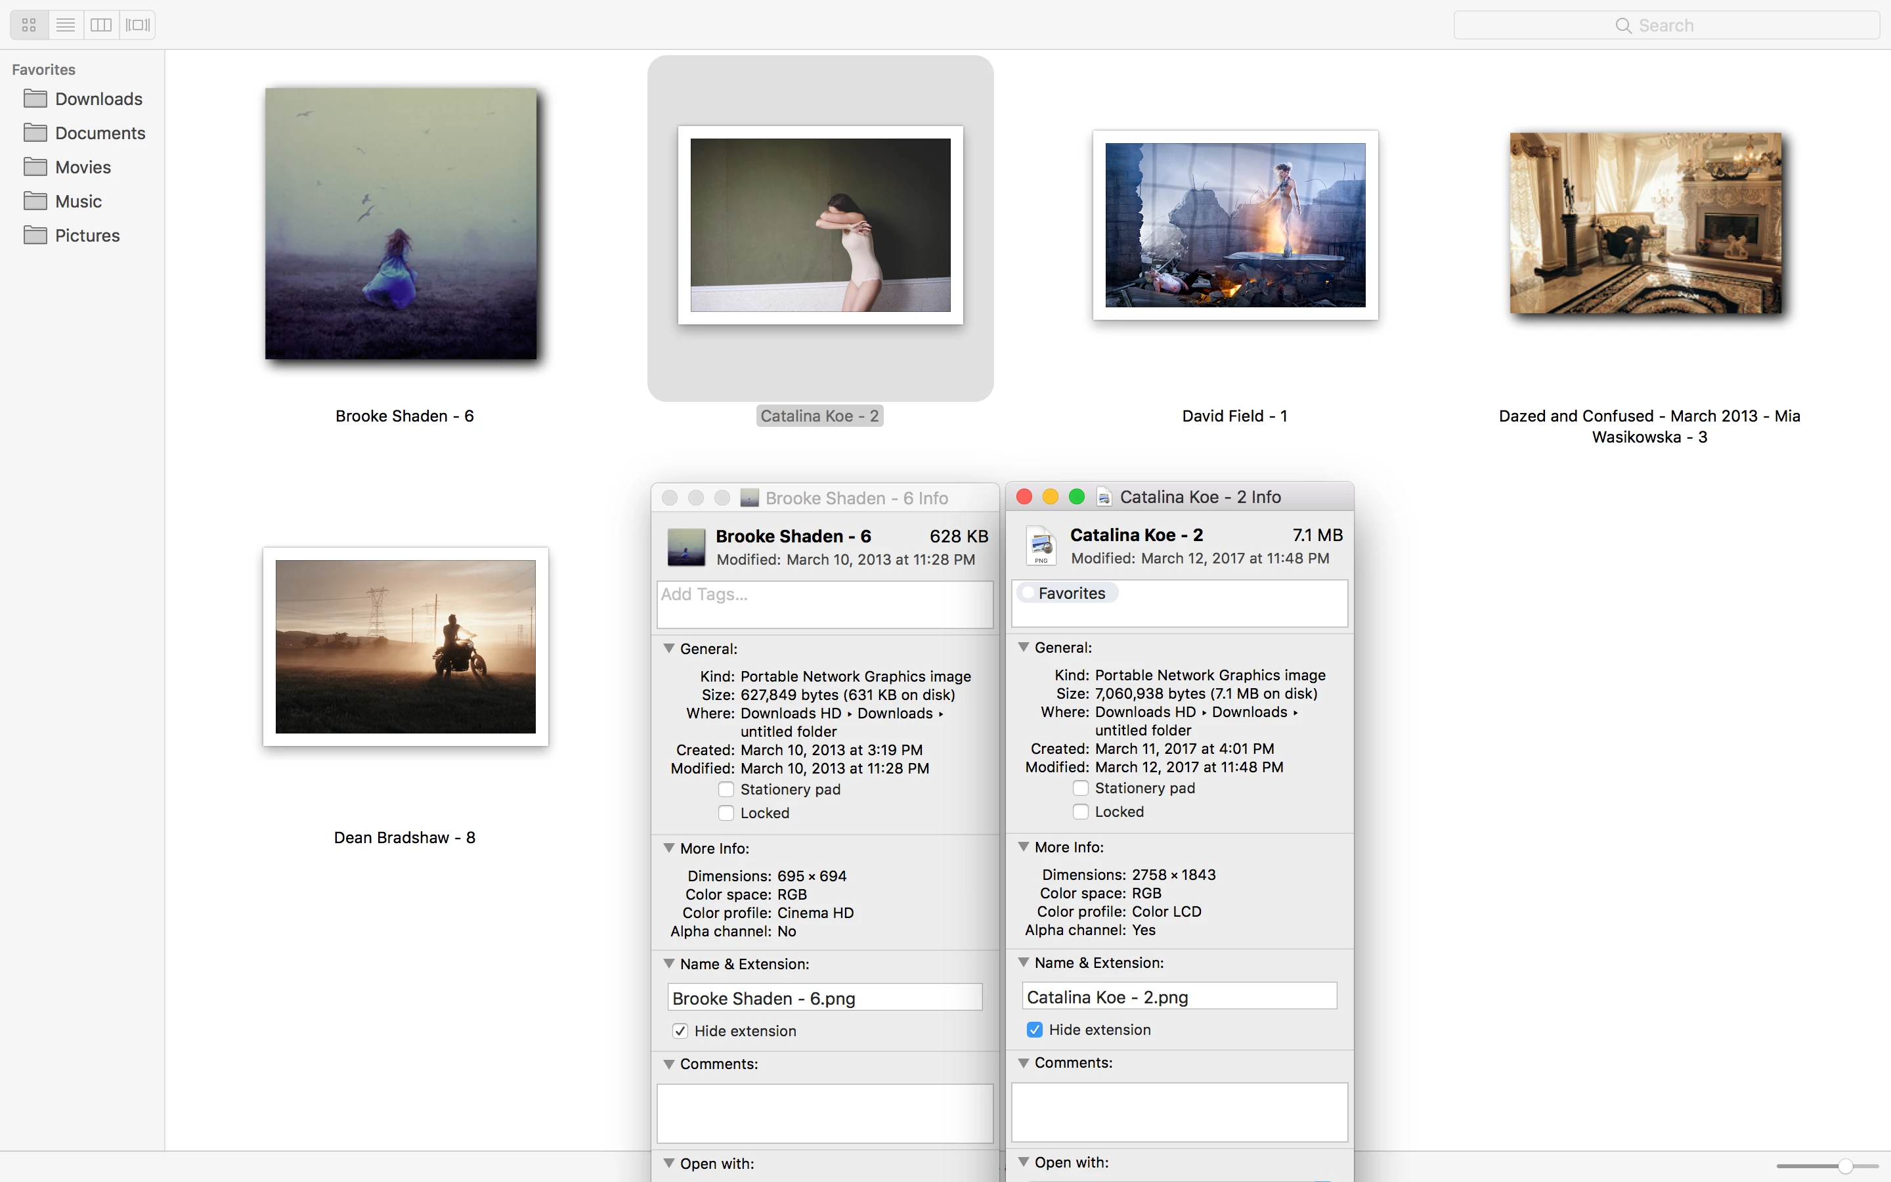Switch to column view in toolbar
1891x1182 pixels.
coord(101,25)
